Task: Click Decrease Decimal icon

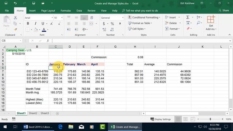Action: [x=112, y=29]
